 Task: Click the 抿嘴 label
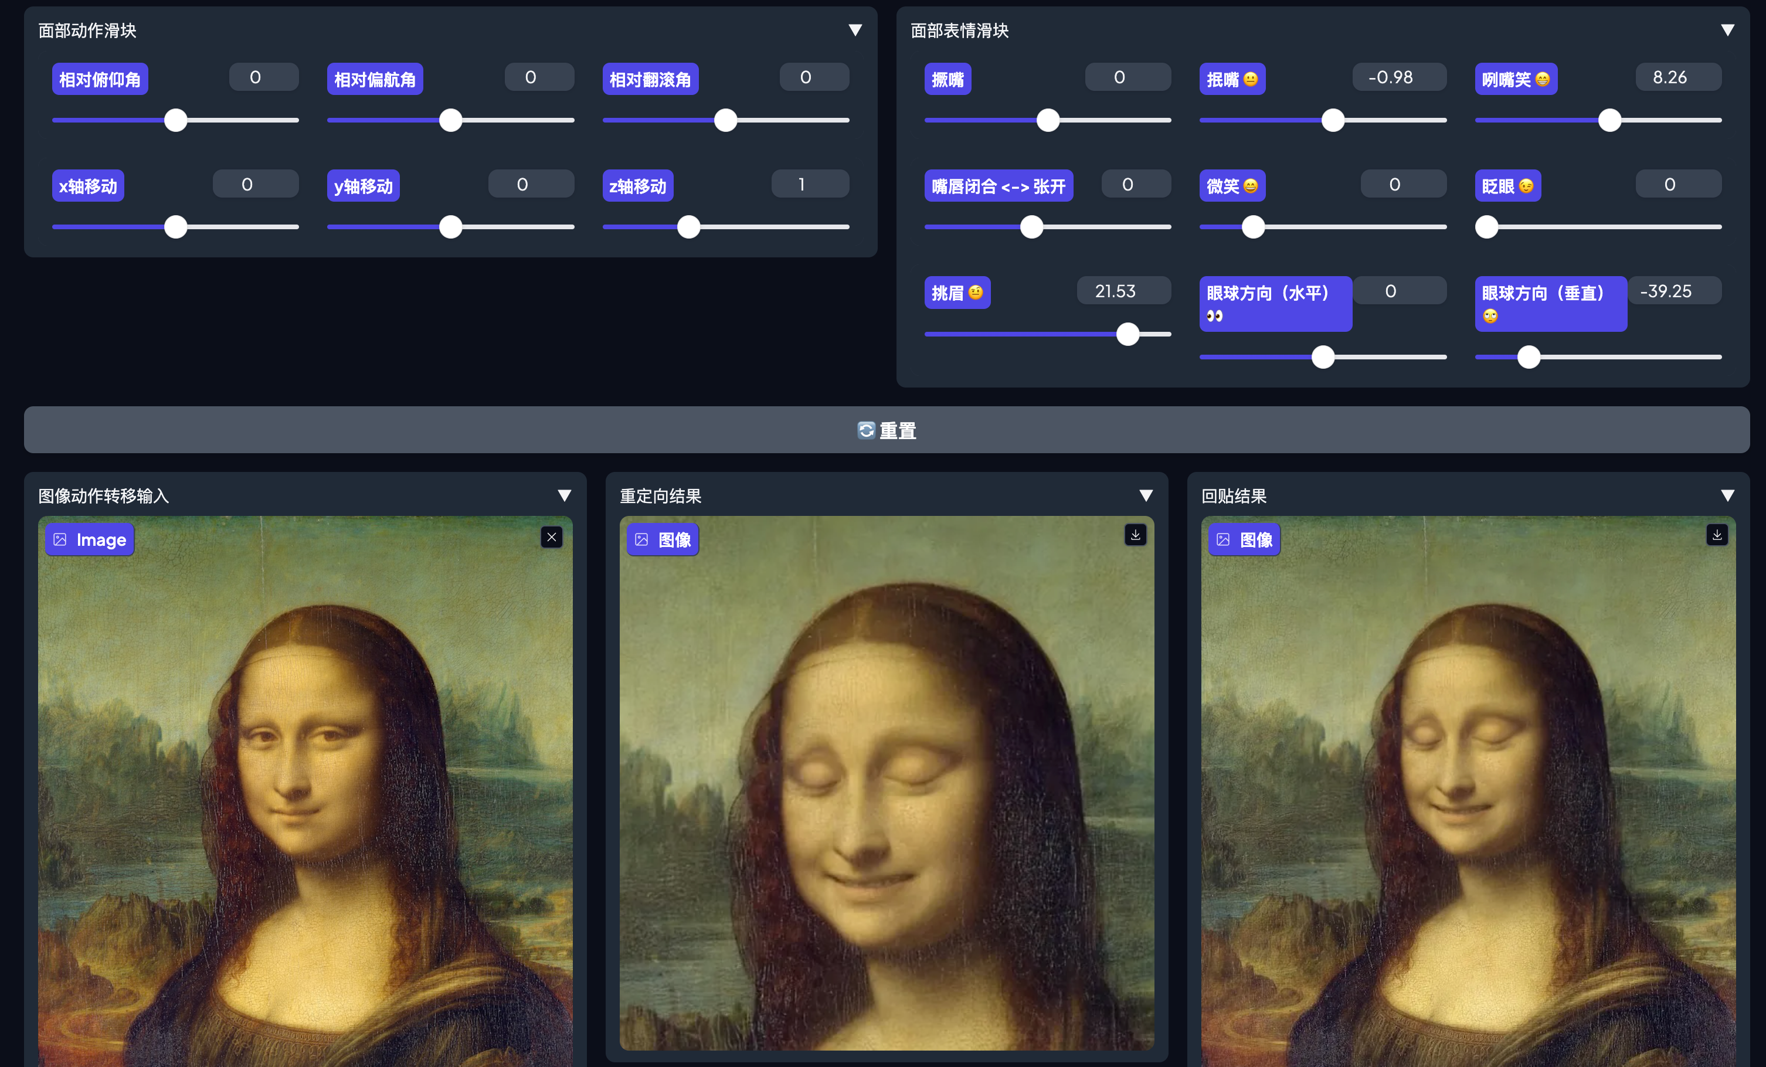[1233, 79]
